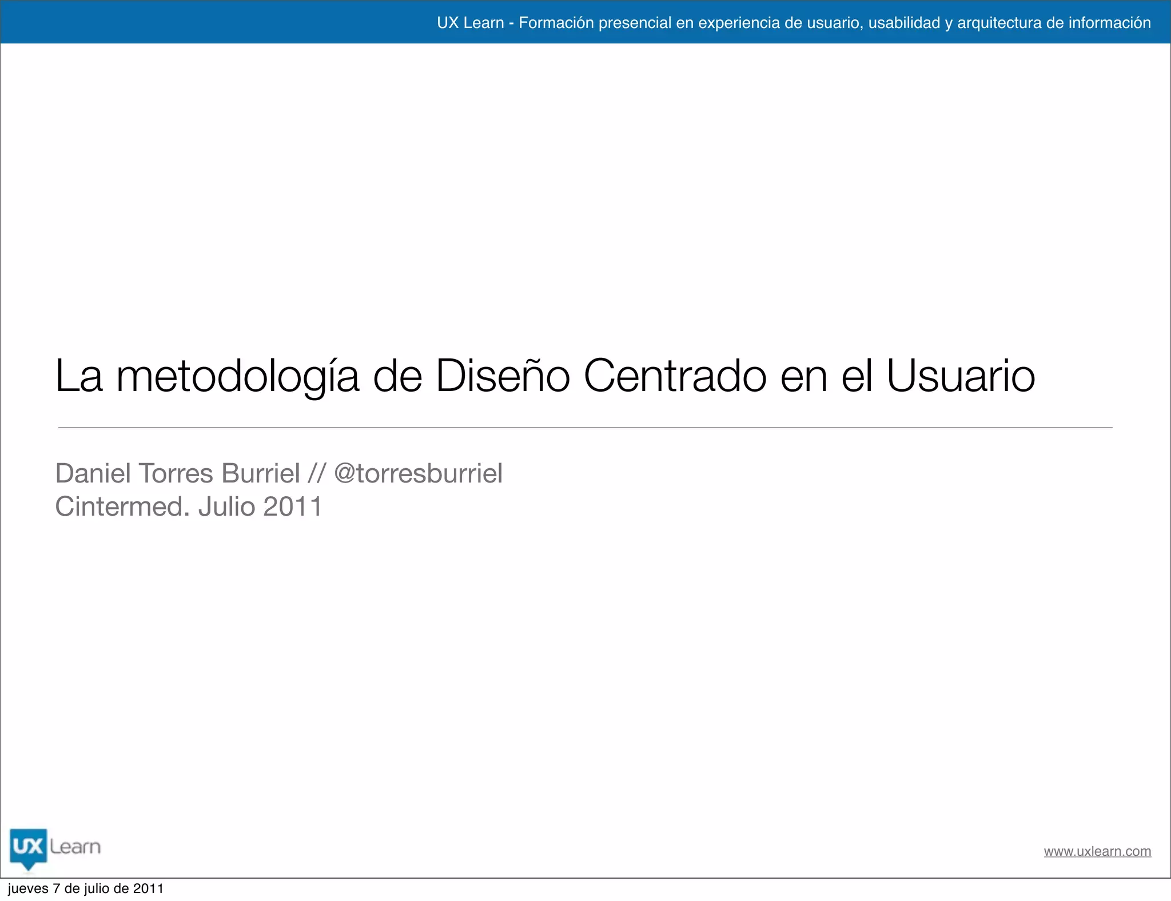This screenshot has height=901, width=1171.
Task: Click the horizontal divider line under the title
Action: click(x=585, y=427)
